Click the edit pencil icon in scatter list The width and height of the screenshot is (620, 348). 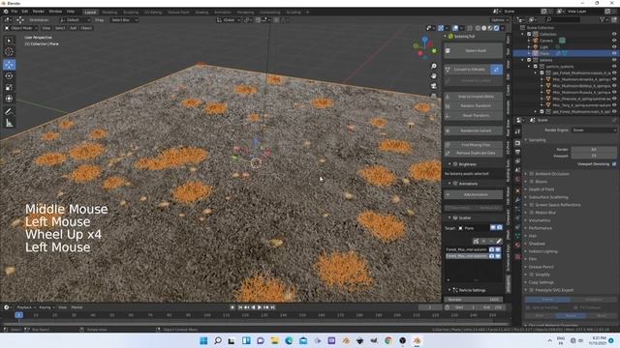(x=499, y=241)
